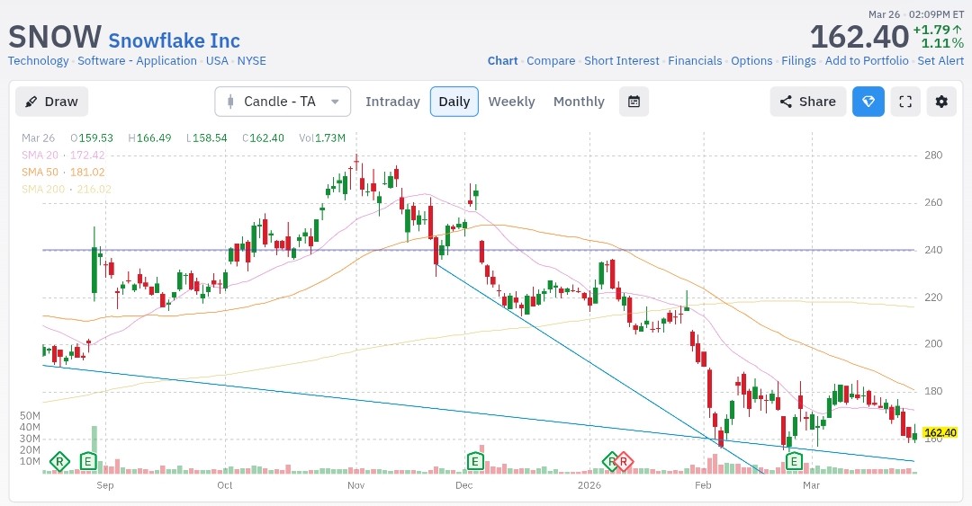Image resolution: width=972 pixels, height=506 pixels.
Task: Open the Filings page
Action: pos(798,61)
